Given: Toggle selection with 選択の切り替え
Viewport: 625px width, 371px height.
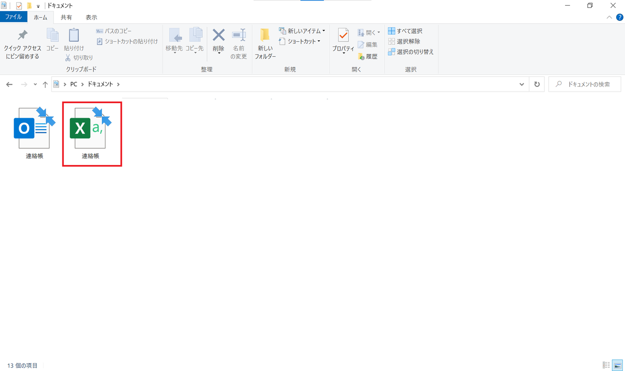Looking at the screenshot, I should coord(411,52).
